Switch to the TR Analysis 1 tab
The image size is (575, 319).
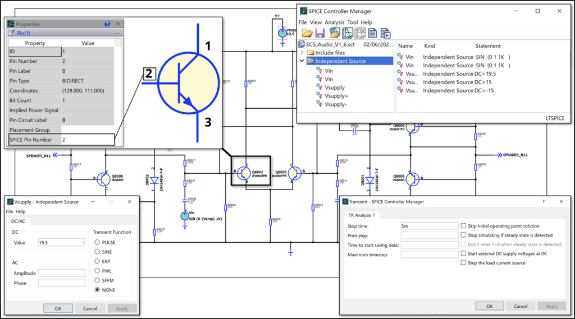click(362, 215)
